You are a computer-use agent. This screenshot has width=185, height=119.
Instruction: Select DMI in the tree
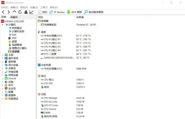pos(13,35)
